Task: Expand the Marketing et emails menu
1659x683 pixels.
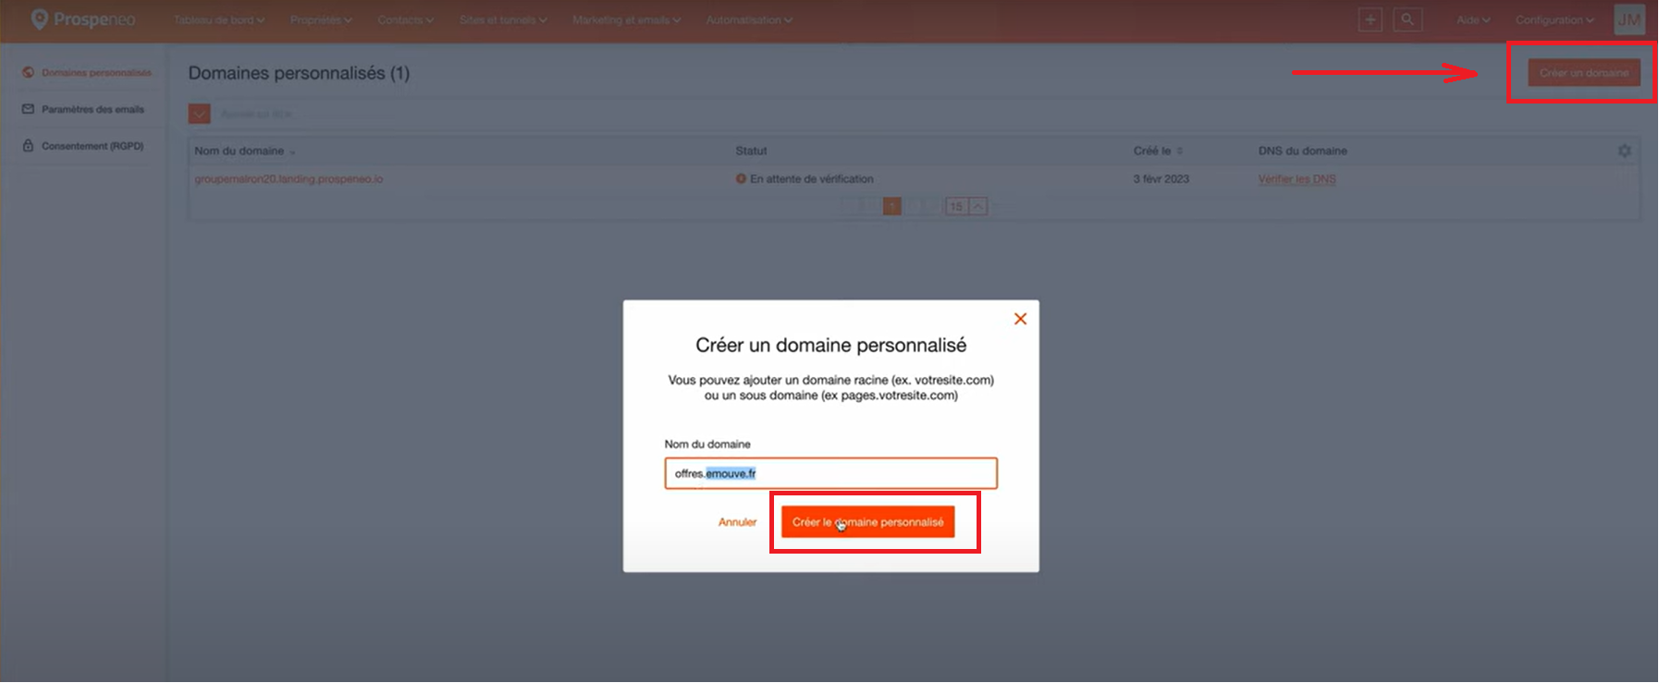Action: pos(626,19)
